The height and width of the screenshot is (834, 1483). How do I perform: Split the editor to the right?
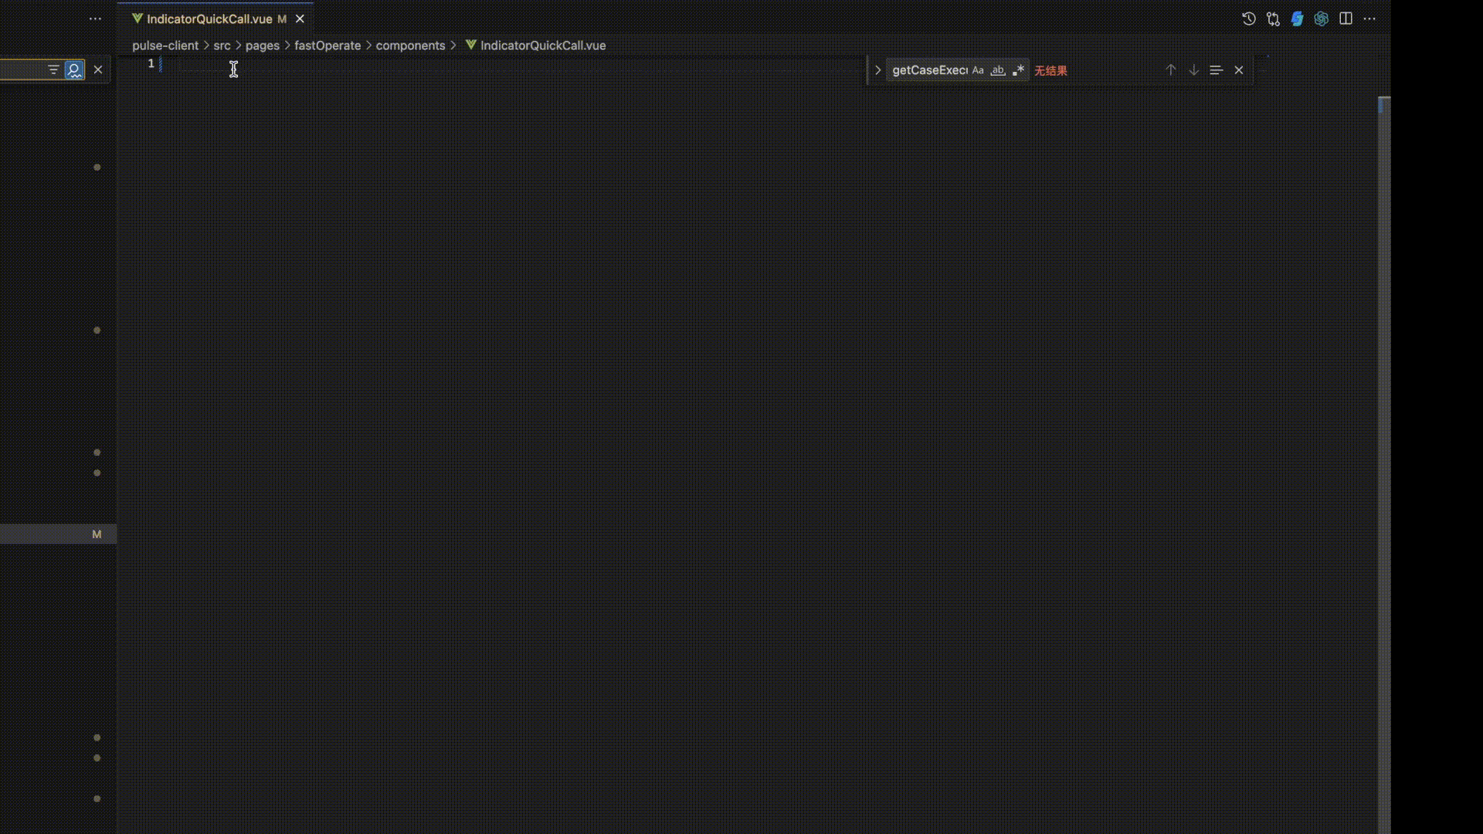(1346, 19)
